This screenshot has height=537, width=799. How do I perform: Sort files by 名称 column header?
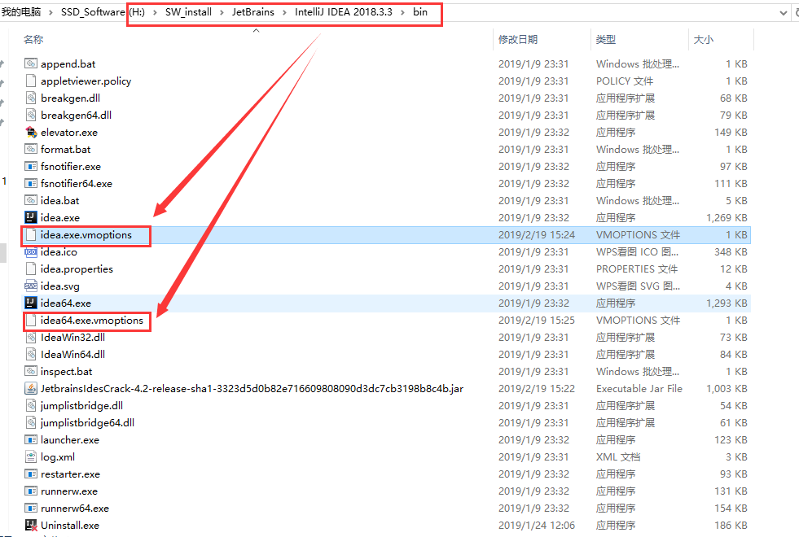(33, 39)
